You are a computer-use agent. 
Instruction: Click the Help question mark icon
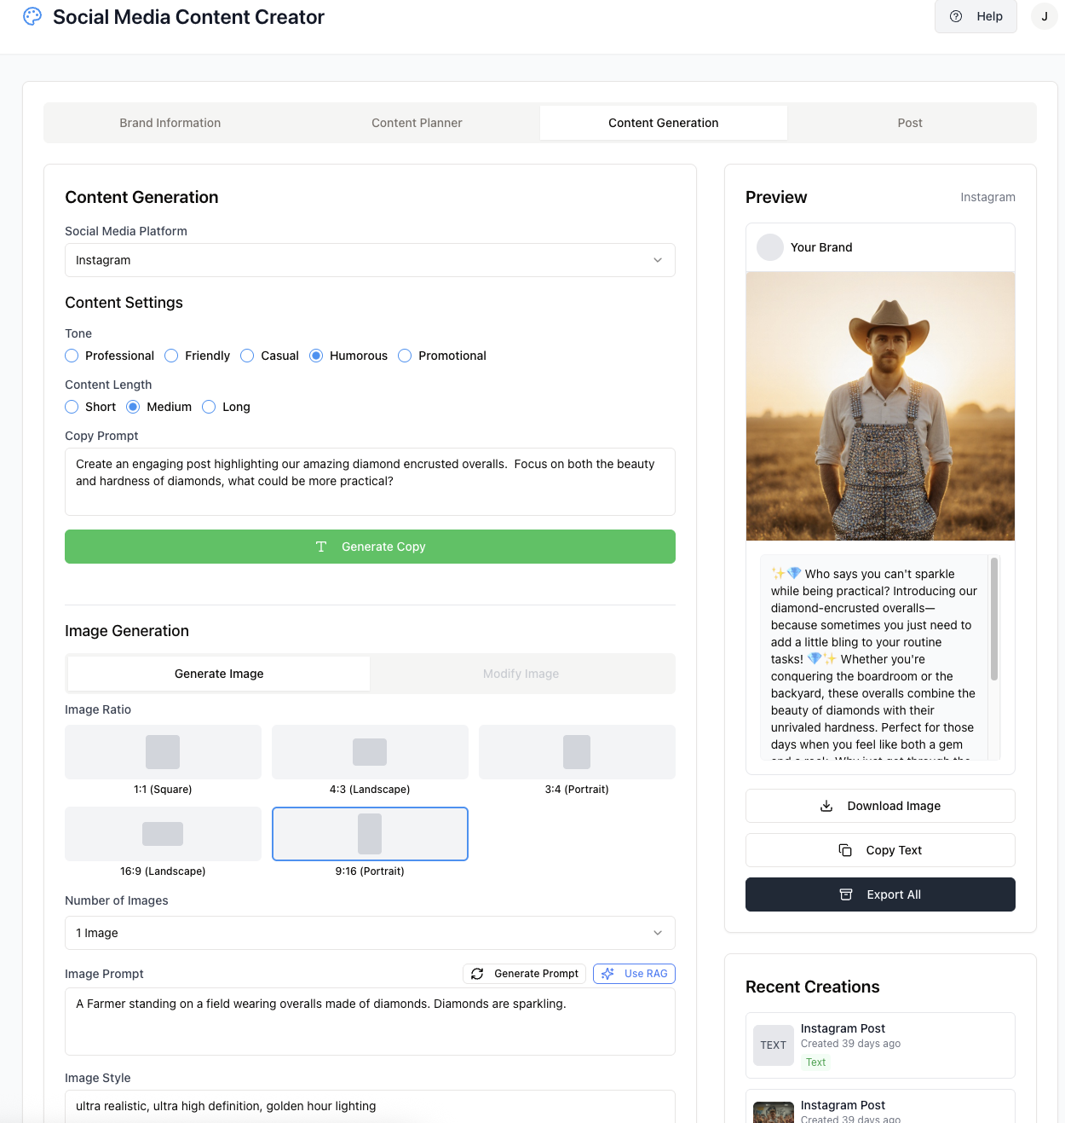click(956, 16)
